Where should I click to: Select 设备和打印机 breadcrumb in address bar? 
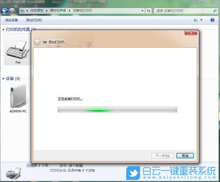pyautogui.click(x=82, y=10)
